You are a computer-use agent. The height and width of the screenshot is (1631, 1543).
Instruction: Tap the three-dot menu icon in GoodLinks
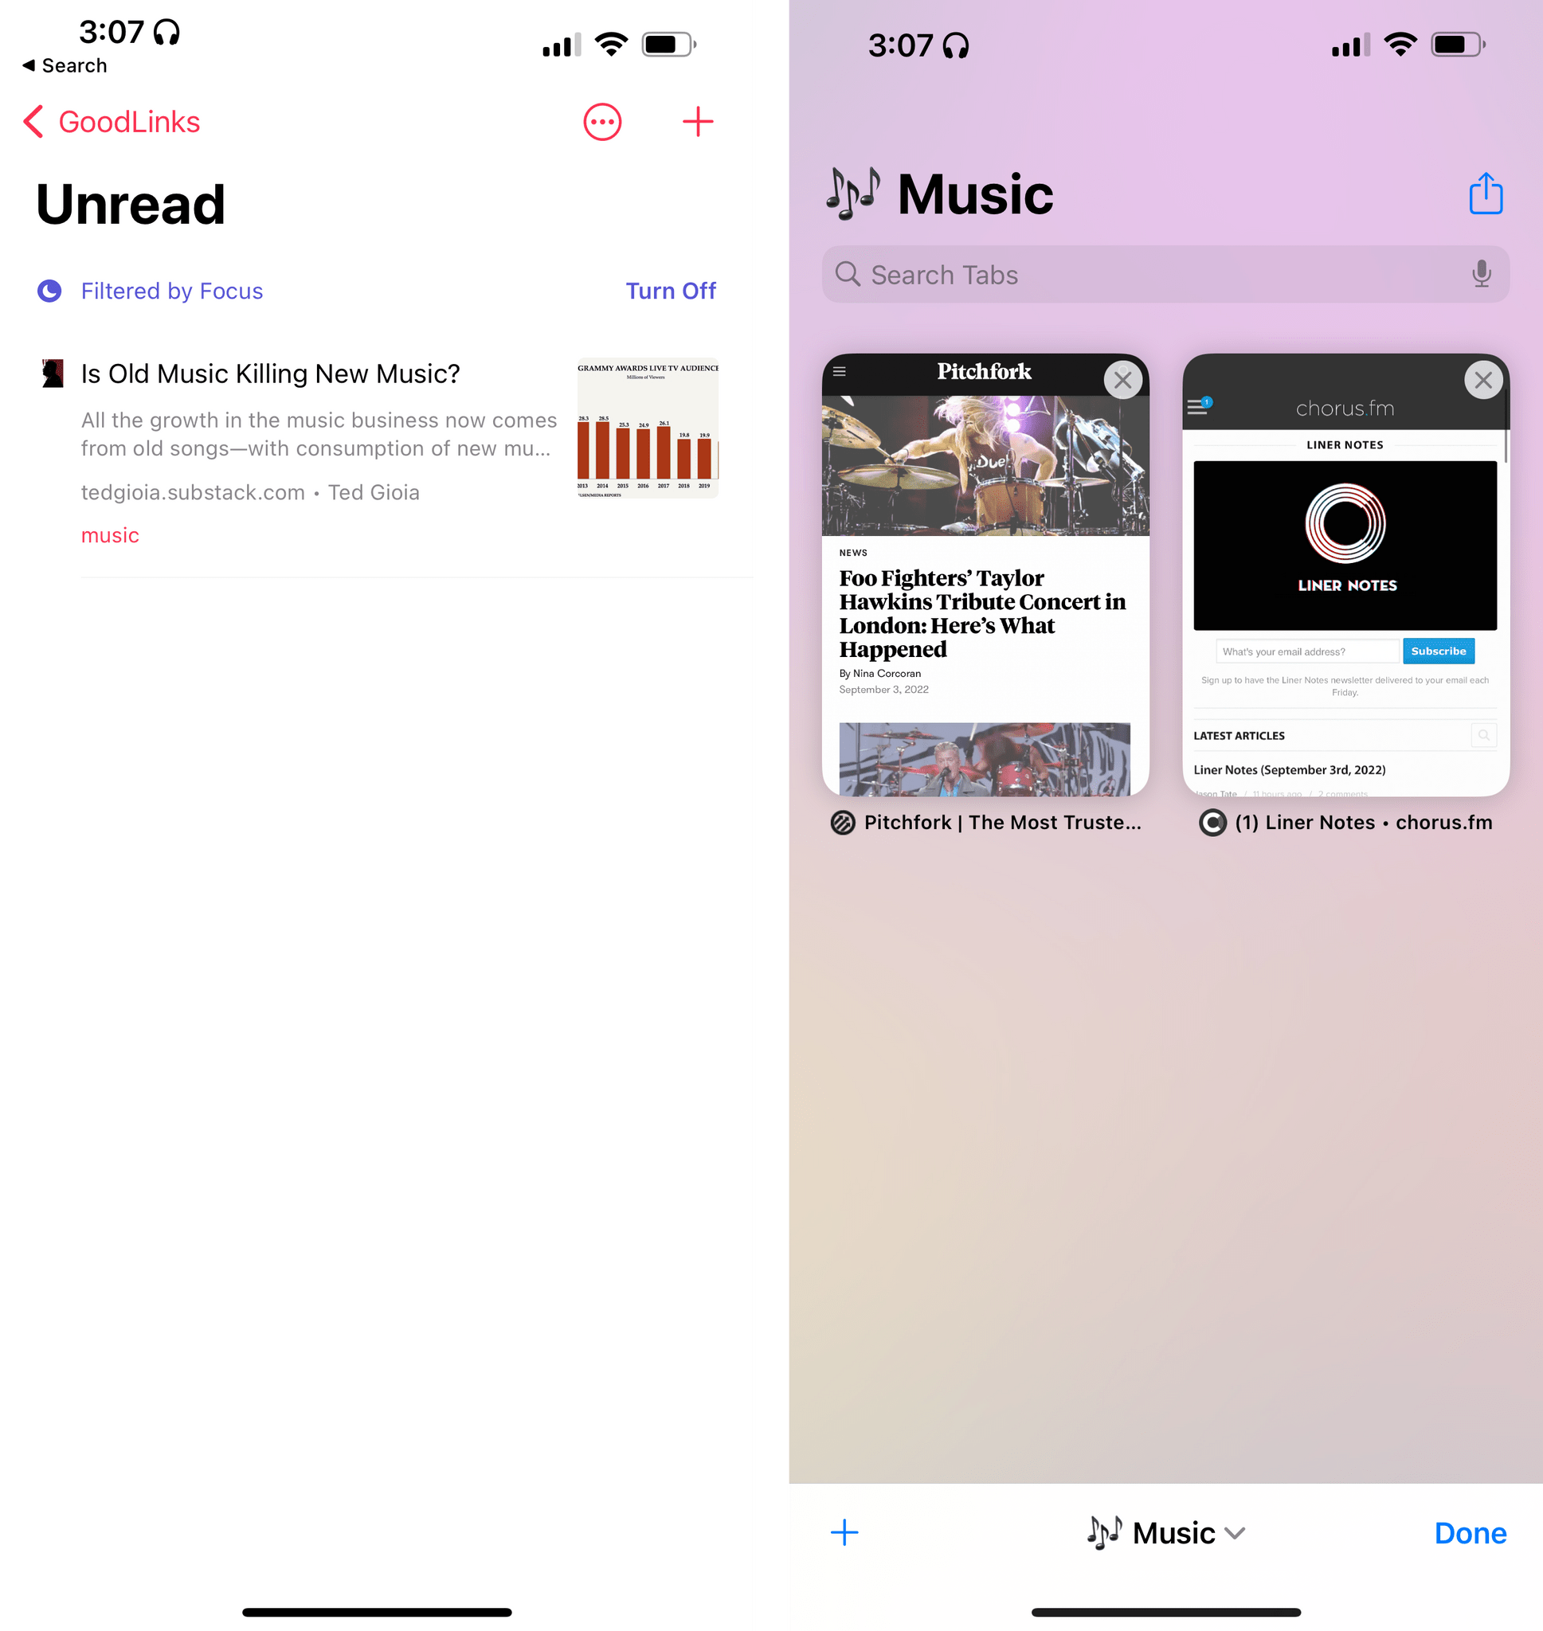coord(603,123)
